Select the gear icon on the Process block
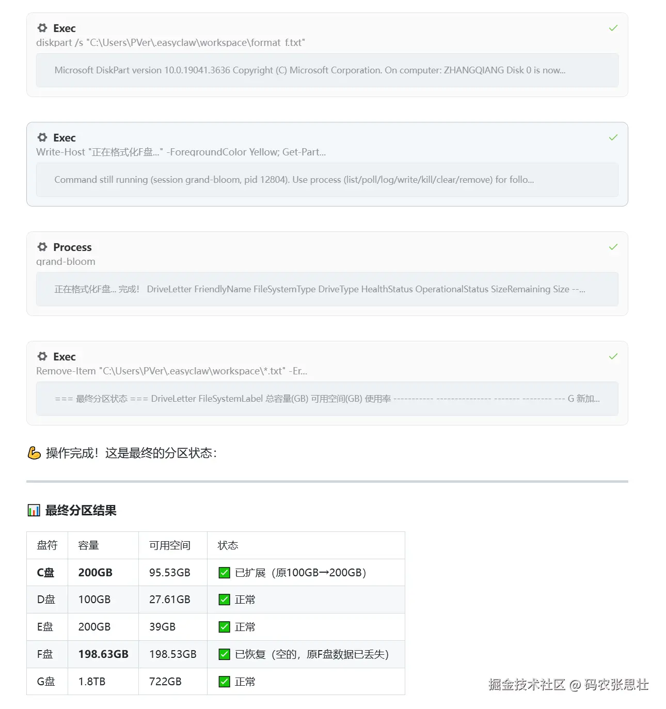The width and height of the screenshot is (666, 709). [42, 247]
